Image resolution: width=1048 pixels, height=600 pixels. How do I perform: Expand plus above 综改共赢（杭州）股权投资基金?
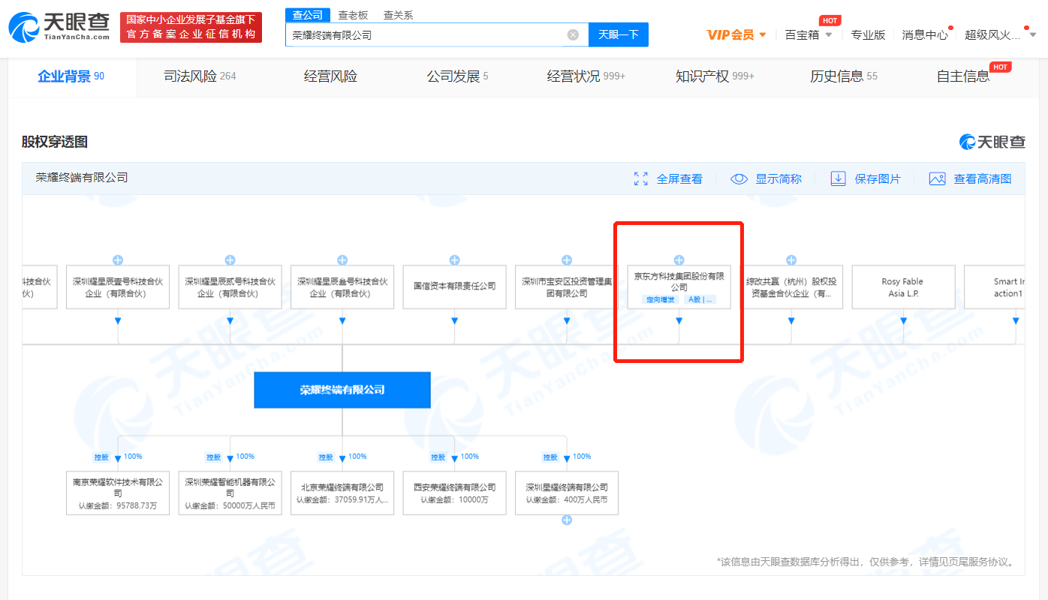tap(791, 260)
